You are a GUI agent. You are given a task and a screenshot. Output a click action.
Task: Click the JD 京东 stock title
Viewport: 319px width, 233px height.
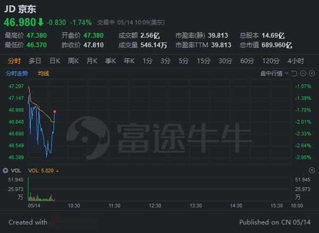coord(20,9)
